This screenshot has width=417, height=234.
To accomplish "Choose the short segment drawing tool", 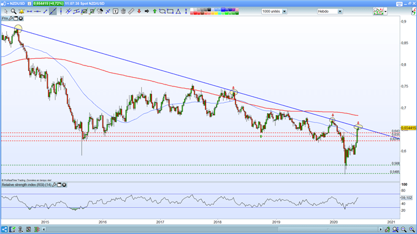I will [x=45, y=12].
